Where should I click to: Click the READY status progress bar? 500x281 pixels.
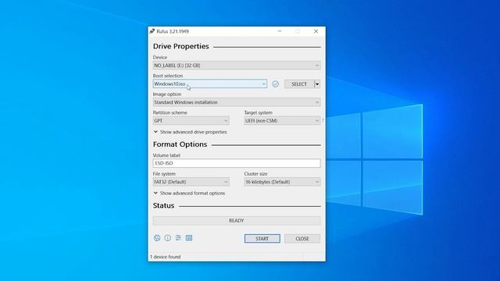pyautogui.click(x=237, y=221)
